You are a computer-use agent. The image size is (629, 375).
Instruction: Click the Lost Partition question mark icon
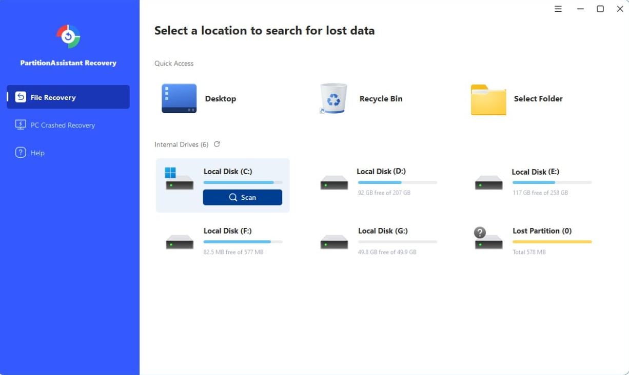pos(480,232)
